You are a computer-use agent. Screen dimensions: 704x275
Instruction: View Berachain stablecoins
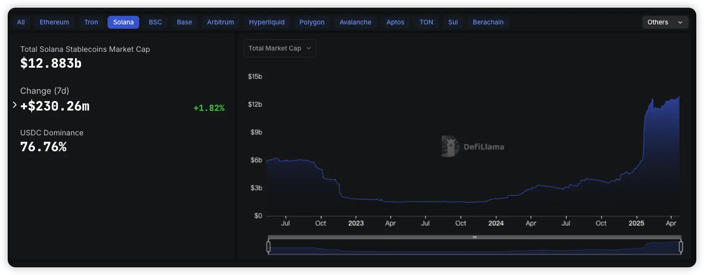point(488,22)
